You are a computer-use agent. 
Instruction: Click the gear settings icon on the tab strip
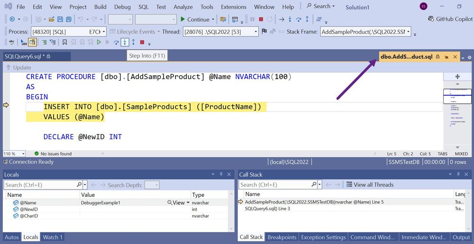469,57
